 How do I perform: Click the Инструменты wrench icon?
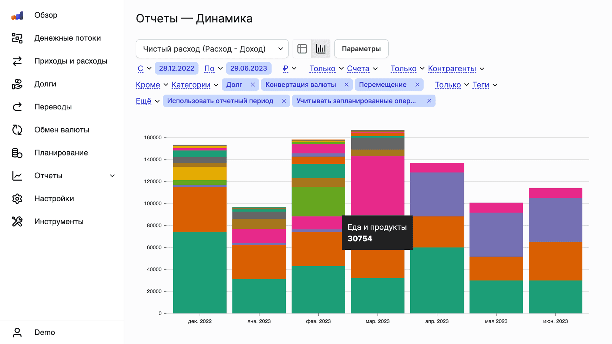17,222
